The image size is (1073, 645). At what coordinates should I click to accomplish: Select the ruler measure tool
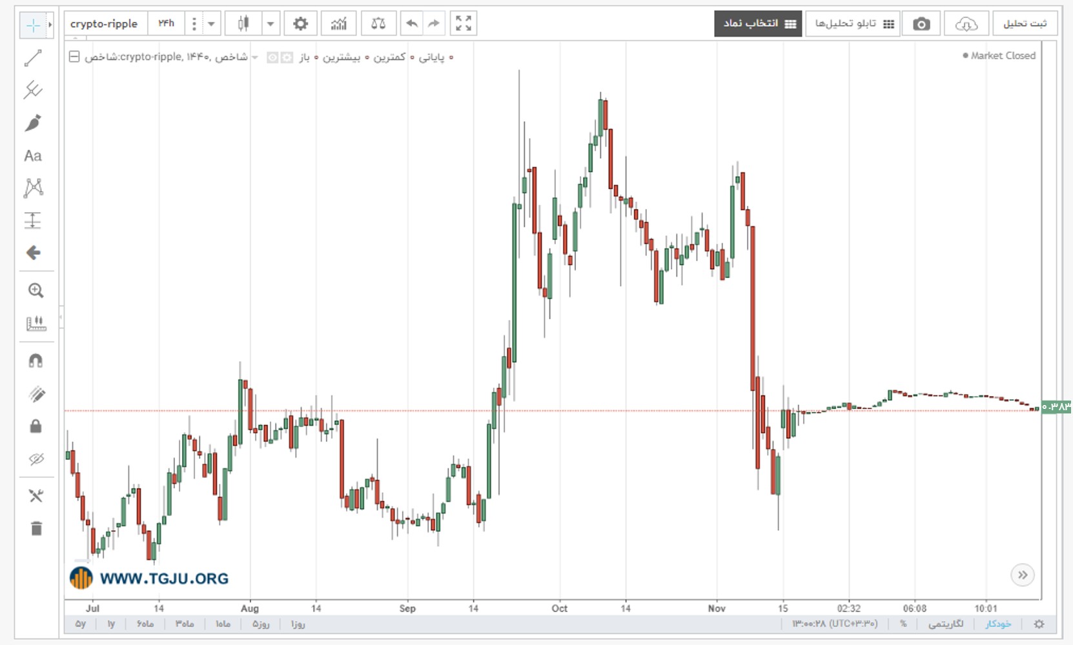36,323
